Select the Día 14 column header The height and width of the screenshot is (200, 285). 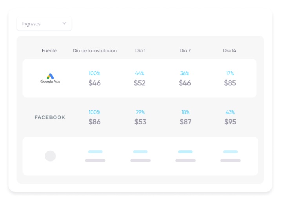point(230,50)
